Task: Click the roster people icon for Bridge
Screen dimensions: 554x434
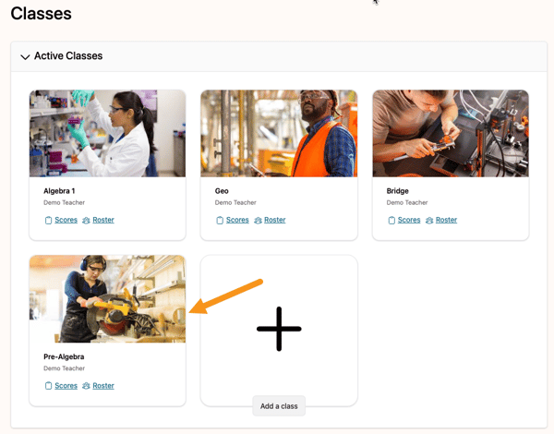Action: pos(429,221)
